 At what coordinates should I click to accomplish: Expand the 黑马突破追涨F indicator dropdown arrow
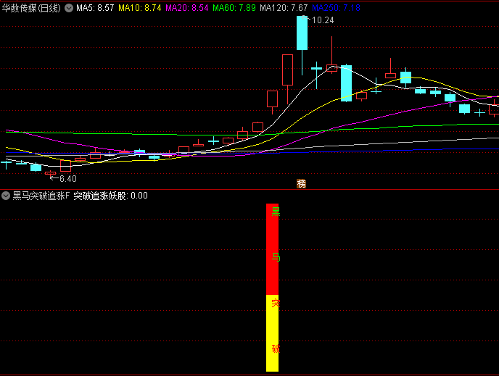[6, 196]
